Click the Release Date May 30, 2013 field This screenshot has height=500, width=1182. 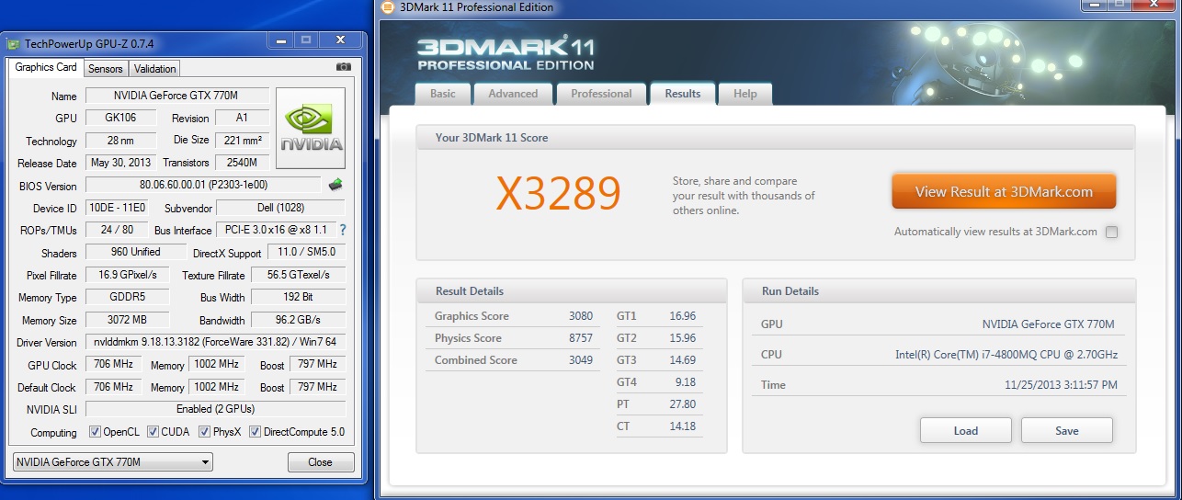(120, 163)
